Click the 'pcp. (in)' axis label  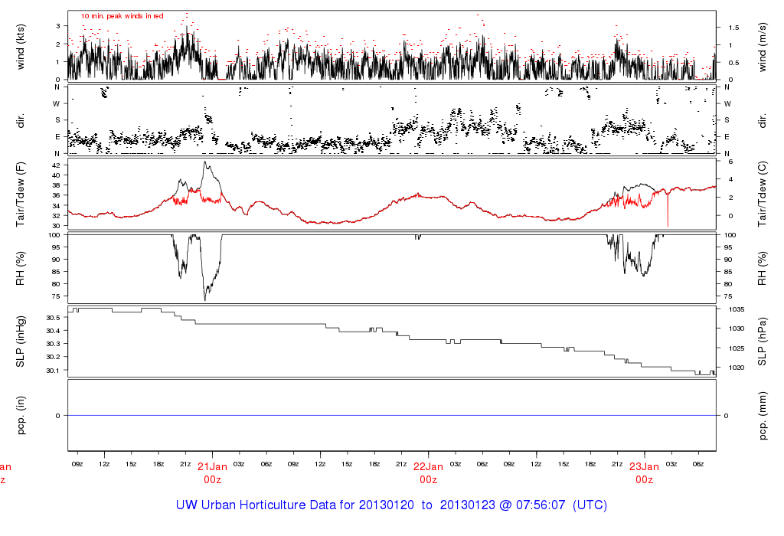click(21, 416)
